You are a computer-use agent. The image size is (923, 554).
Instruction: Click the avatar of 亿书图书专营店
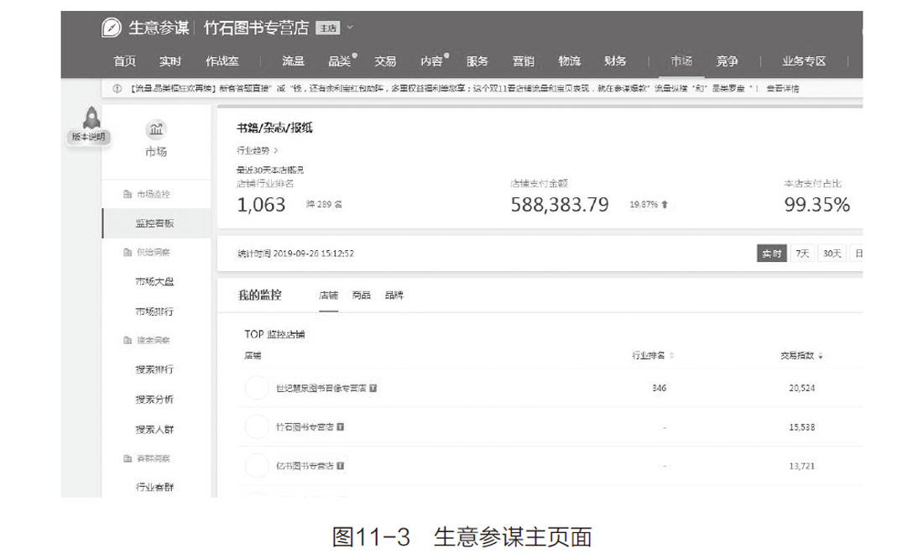(x=257, y=465)
